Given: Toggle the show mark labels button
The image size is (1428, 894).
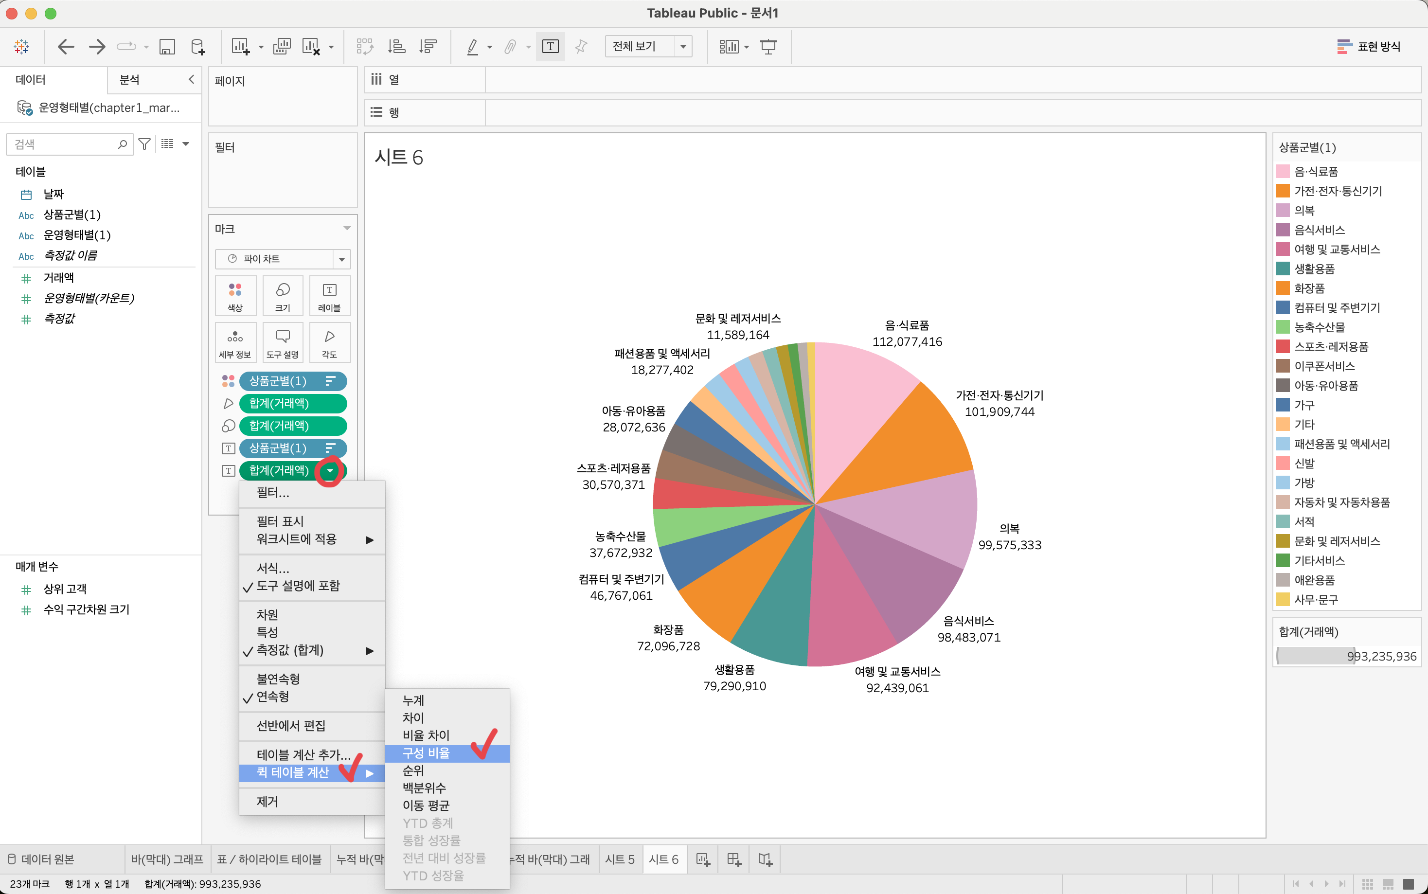Looking at the screenshot, I should point(550,46).
